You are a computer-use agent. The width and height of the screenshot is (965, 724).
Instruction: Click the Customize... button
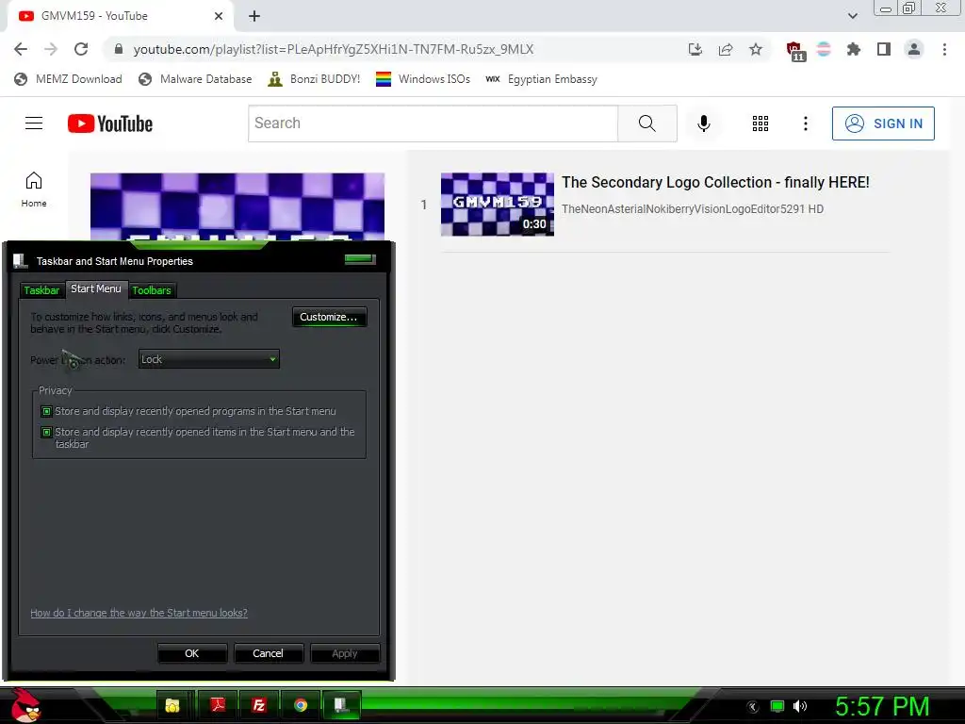pyautogui.click(x=329, y=317)
